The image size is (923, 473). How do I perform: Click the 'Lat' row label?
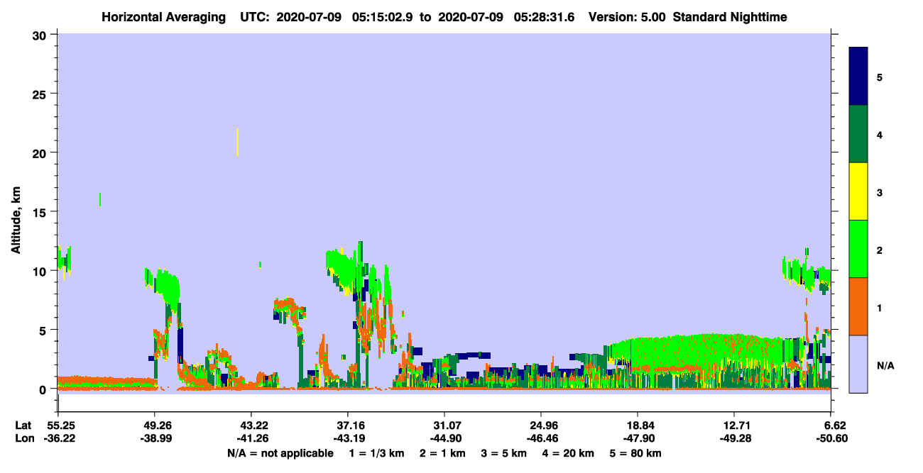[23, 425]
